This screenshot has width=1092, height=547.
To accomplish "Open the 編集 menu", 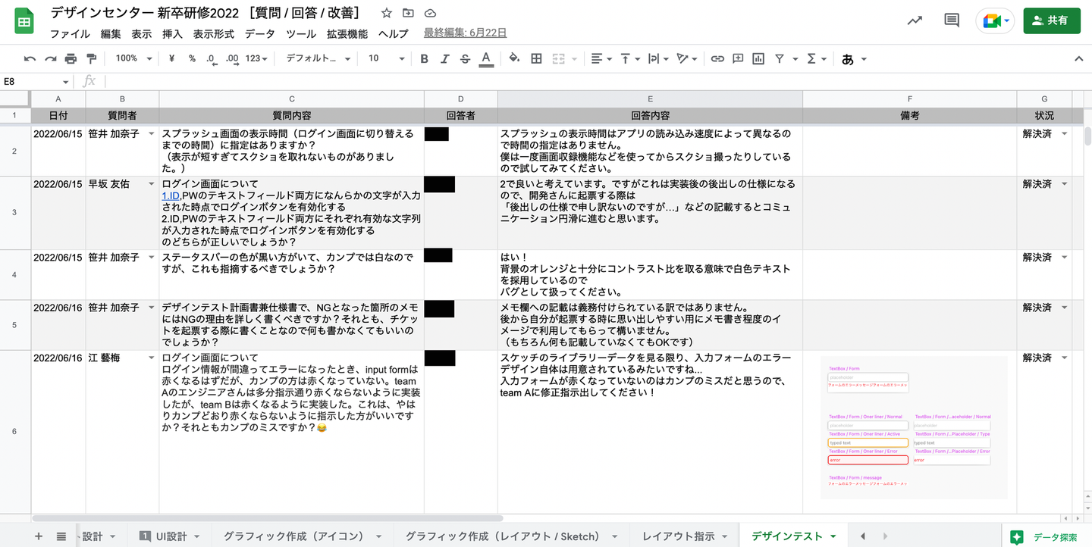I will click(x=111, y=33).
